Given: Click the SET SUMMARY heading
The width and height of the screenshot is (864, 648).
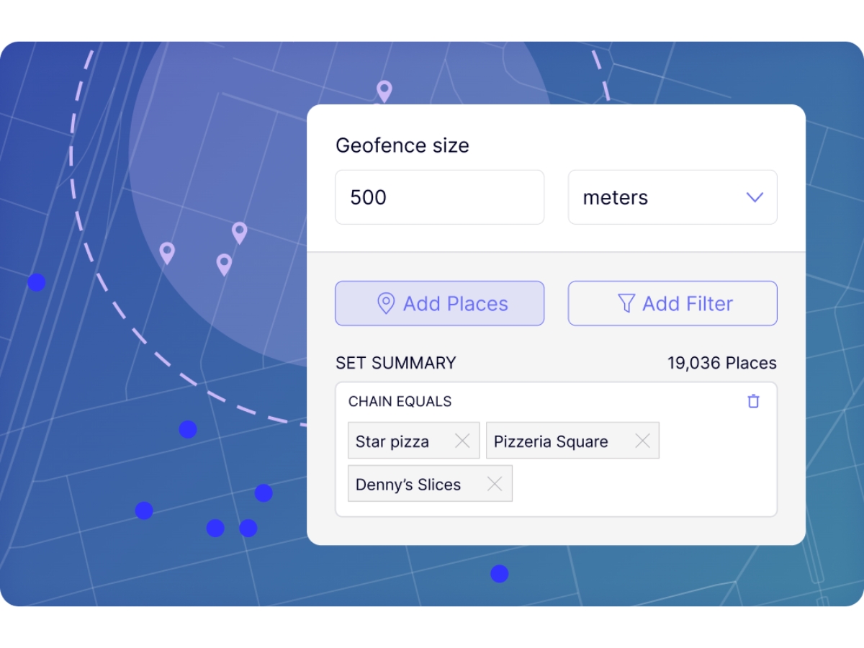Looking at the screenshot, I should click(396, 363).
